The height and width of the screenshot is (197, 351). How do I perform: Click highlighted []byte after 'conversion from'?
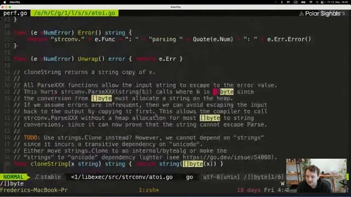point(101,99)
